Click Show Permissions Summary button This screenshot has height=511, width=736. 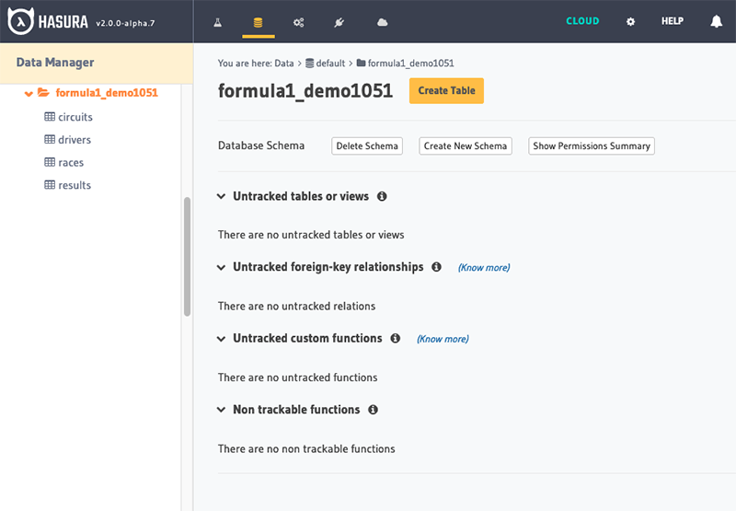[592, 146]
